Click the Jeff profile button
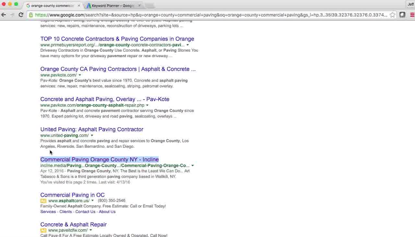415x237 pixels. [x=410, y=4]
